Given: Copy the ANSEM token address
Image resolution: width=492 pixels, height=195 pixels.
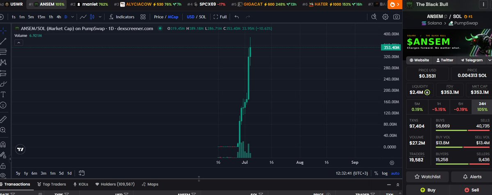Looking at the screenshot, I should pyautogui.click(x=445, y=17).
